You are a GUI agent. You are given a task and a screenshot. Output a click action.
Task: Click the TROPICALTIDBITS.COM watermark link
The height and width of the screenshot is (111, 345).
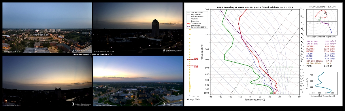(x=325, y=7)
